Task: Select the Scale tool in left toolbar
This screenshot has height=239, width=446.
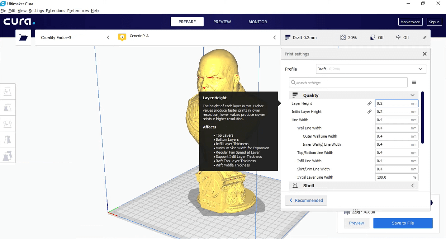Action: 8,108
